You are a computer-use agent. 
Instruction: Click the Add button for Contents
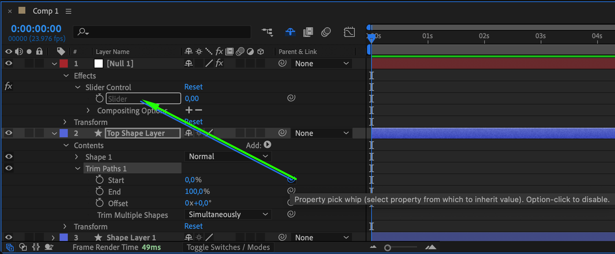pos(267,145)
